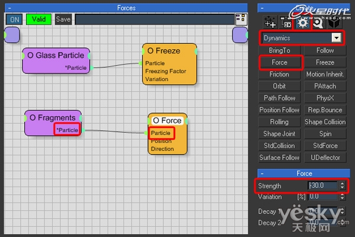Select the Freeze node title

pos(164,51)
